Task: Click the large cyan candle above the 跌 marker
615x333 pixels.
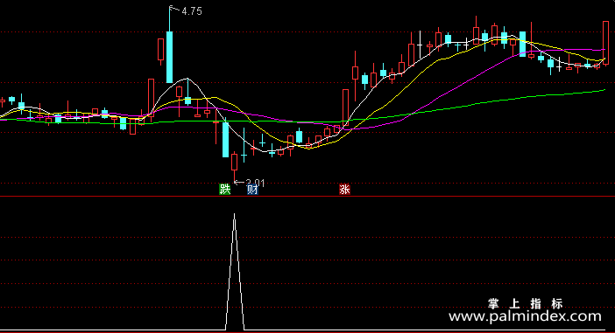Action: point(225,140)
